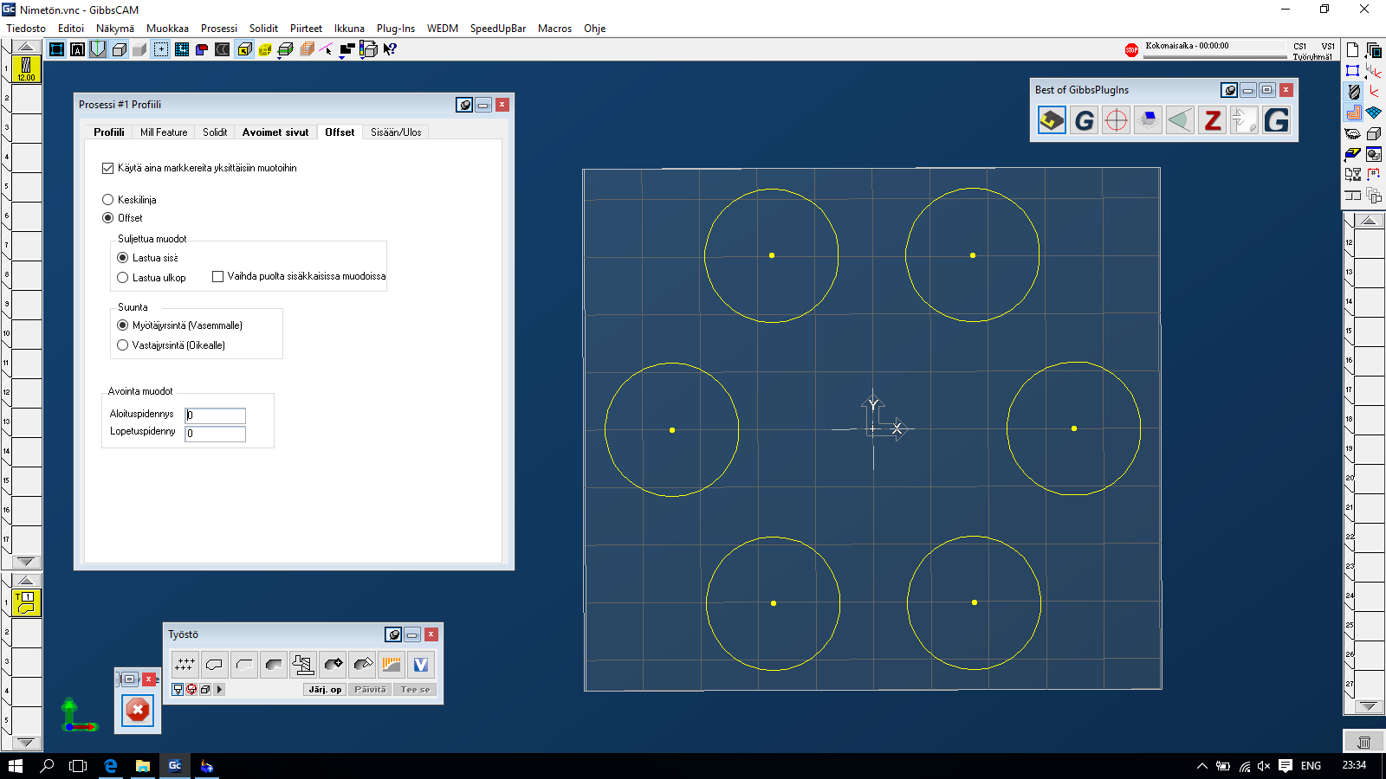Expand the small play arrow in Työstö palette
The height and width of the screenshot is (779, 1386).
(220, 690)
